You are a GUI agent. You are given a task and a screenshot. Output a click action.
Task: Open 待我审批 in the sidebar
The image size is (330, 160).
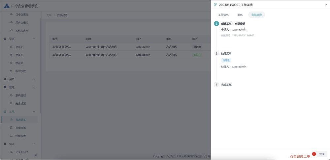point(20,128)
